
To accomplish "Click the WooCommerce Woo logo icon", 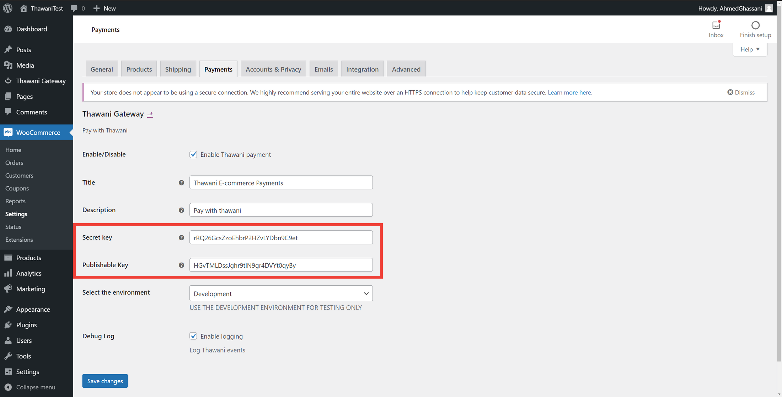I will click(8, 132).
